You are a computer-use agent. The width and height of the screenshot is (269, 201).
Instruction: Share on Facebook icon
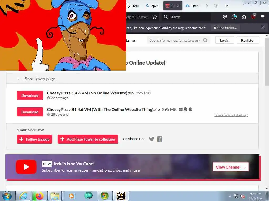pyautogui.click(x=159, y=139)
